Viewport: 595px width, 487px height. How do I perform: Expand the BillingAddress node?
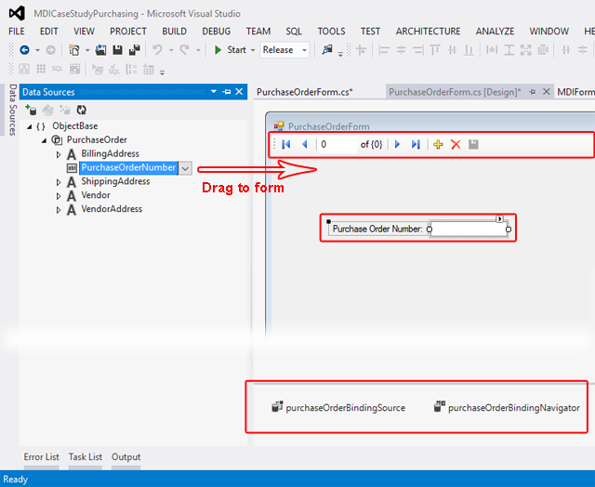tap(59, 154)
